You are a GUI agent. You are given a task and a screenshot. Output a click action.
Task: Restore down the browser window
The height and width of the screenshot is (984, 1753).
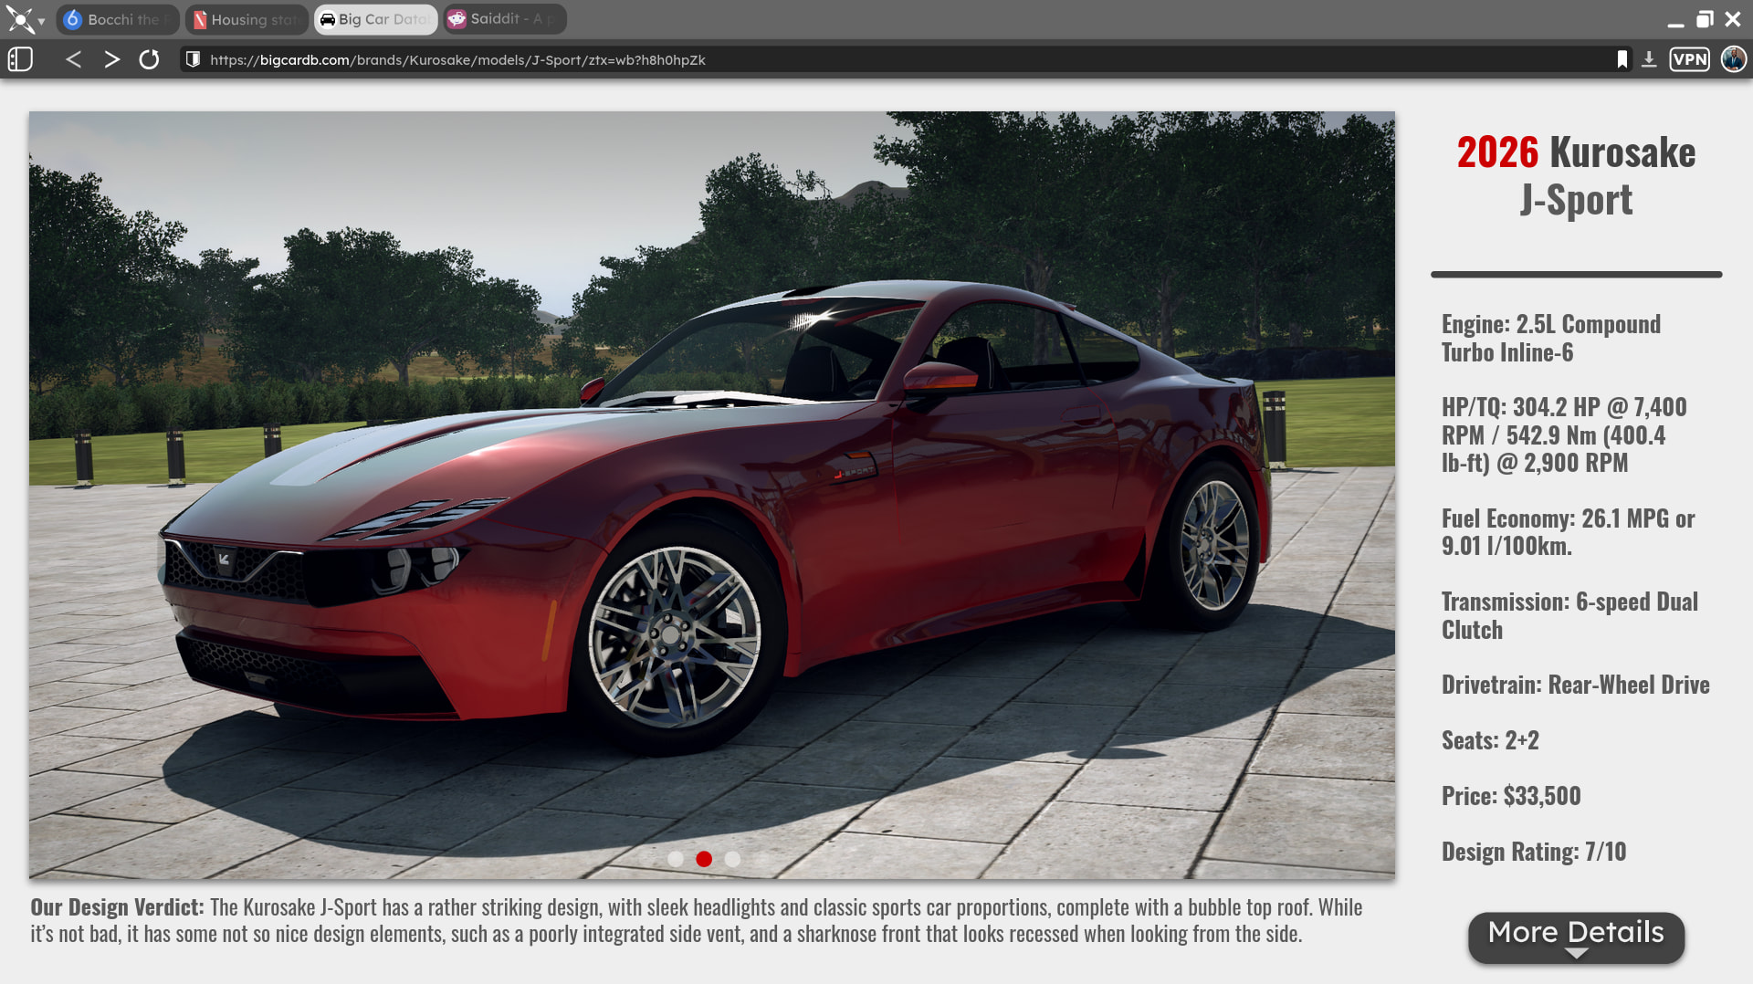click(x=1704, y=19)
